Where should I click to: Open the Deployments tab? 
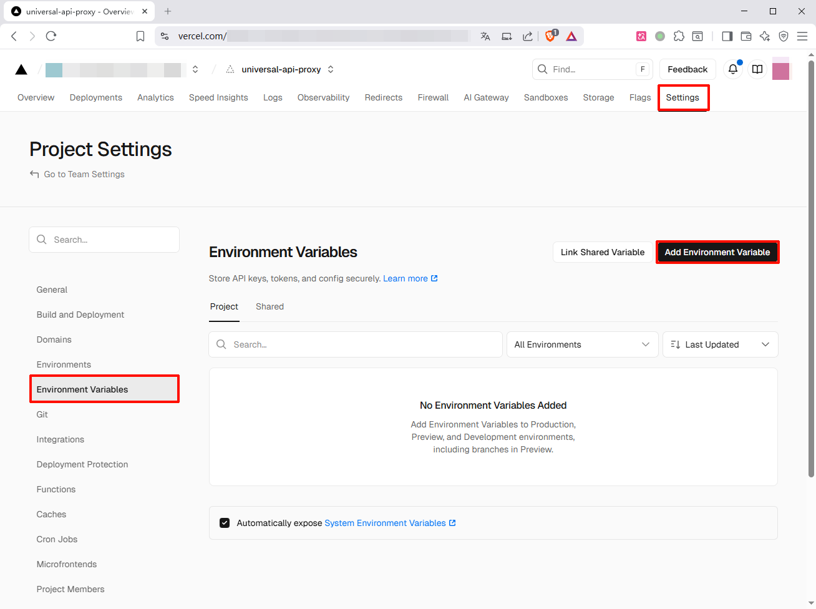(96, 97)
